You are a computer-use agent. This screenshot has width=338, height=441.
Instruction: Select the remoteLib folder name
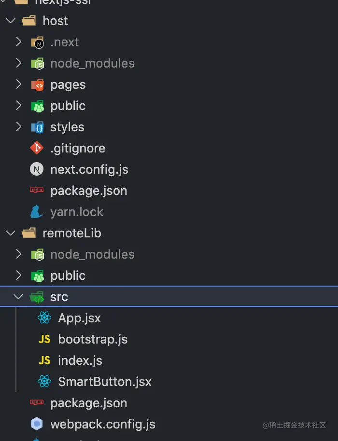(x=72, y=233)
